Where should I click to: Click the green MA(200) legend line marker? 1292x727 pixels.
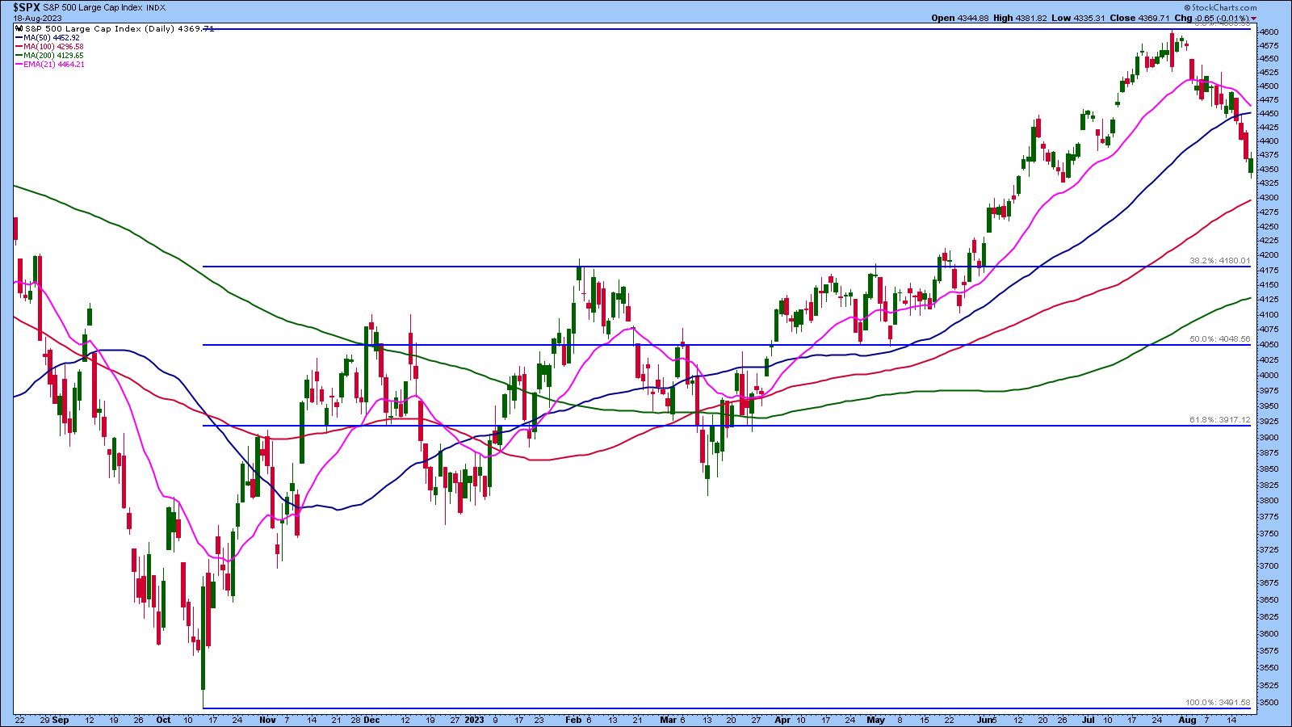pos(18,55)
